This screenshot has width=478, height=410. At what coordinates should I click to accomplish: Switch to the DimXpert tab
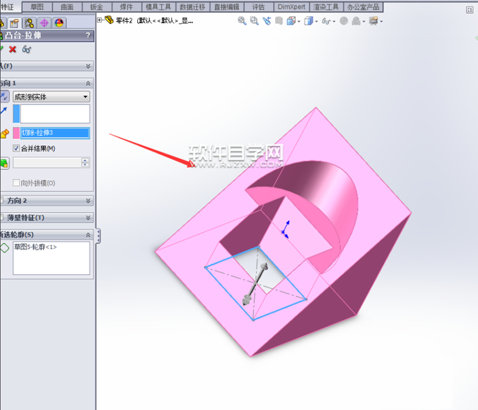pyautogui.click(x=292, y=7)
